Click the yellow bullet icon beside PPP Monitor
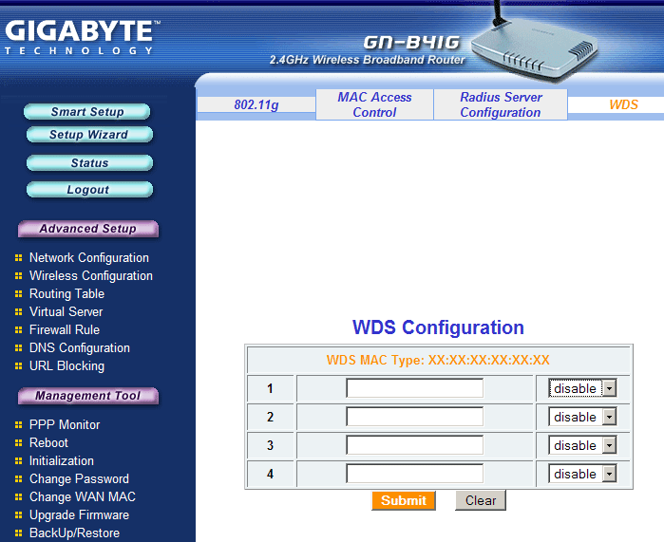 pos(18,425)
